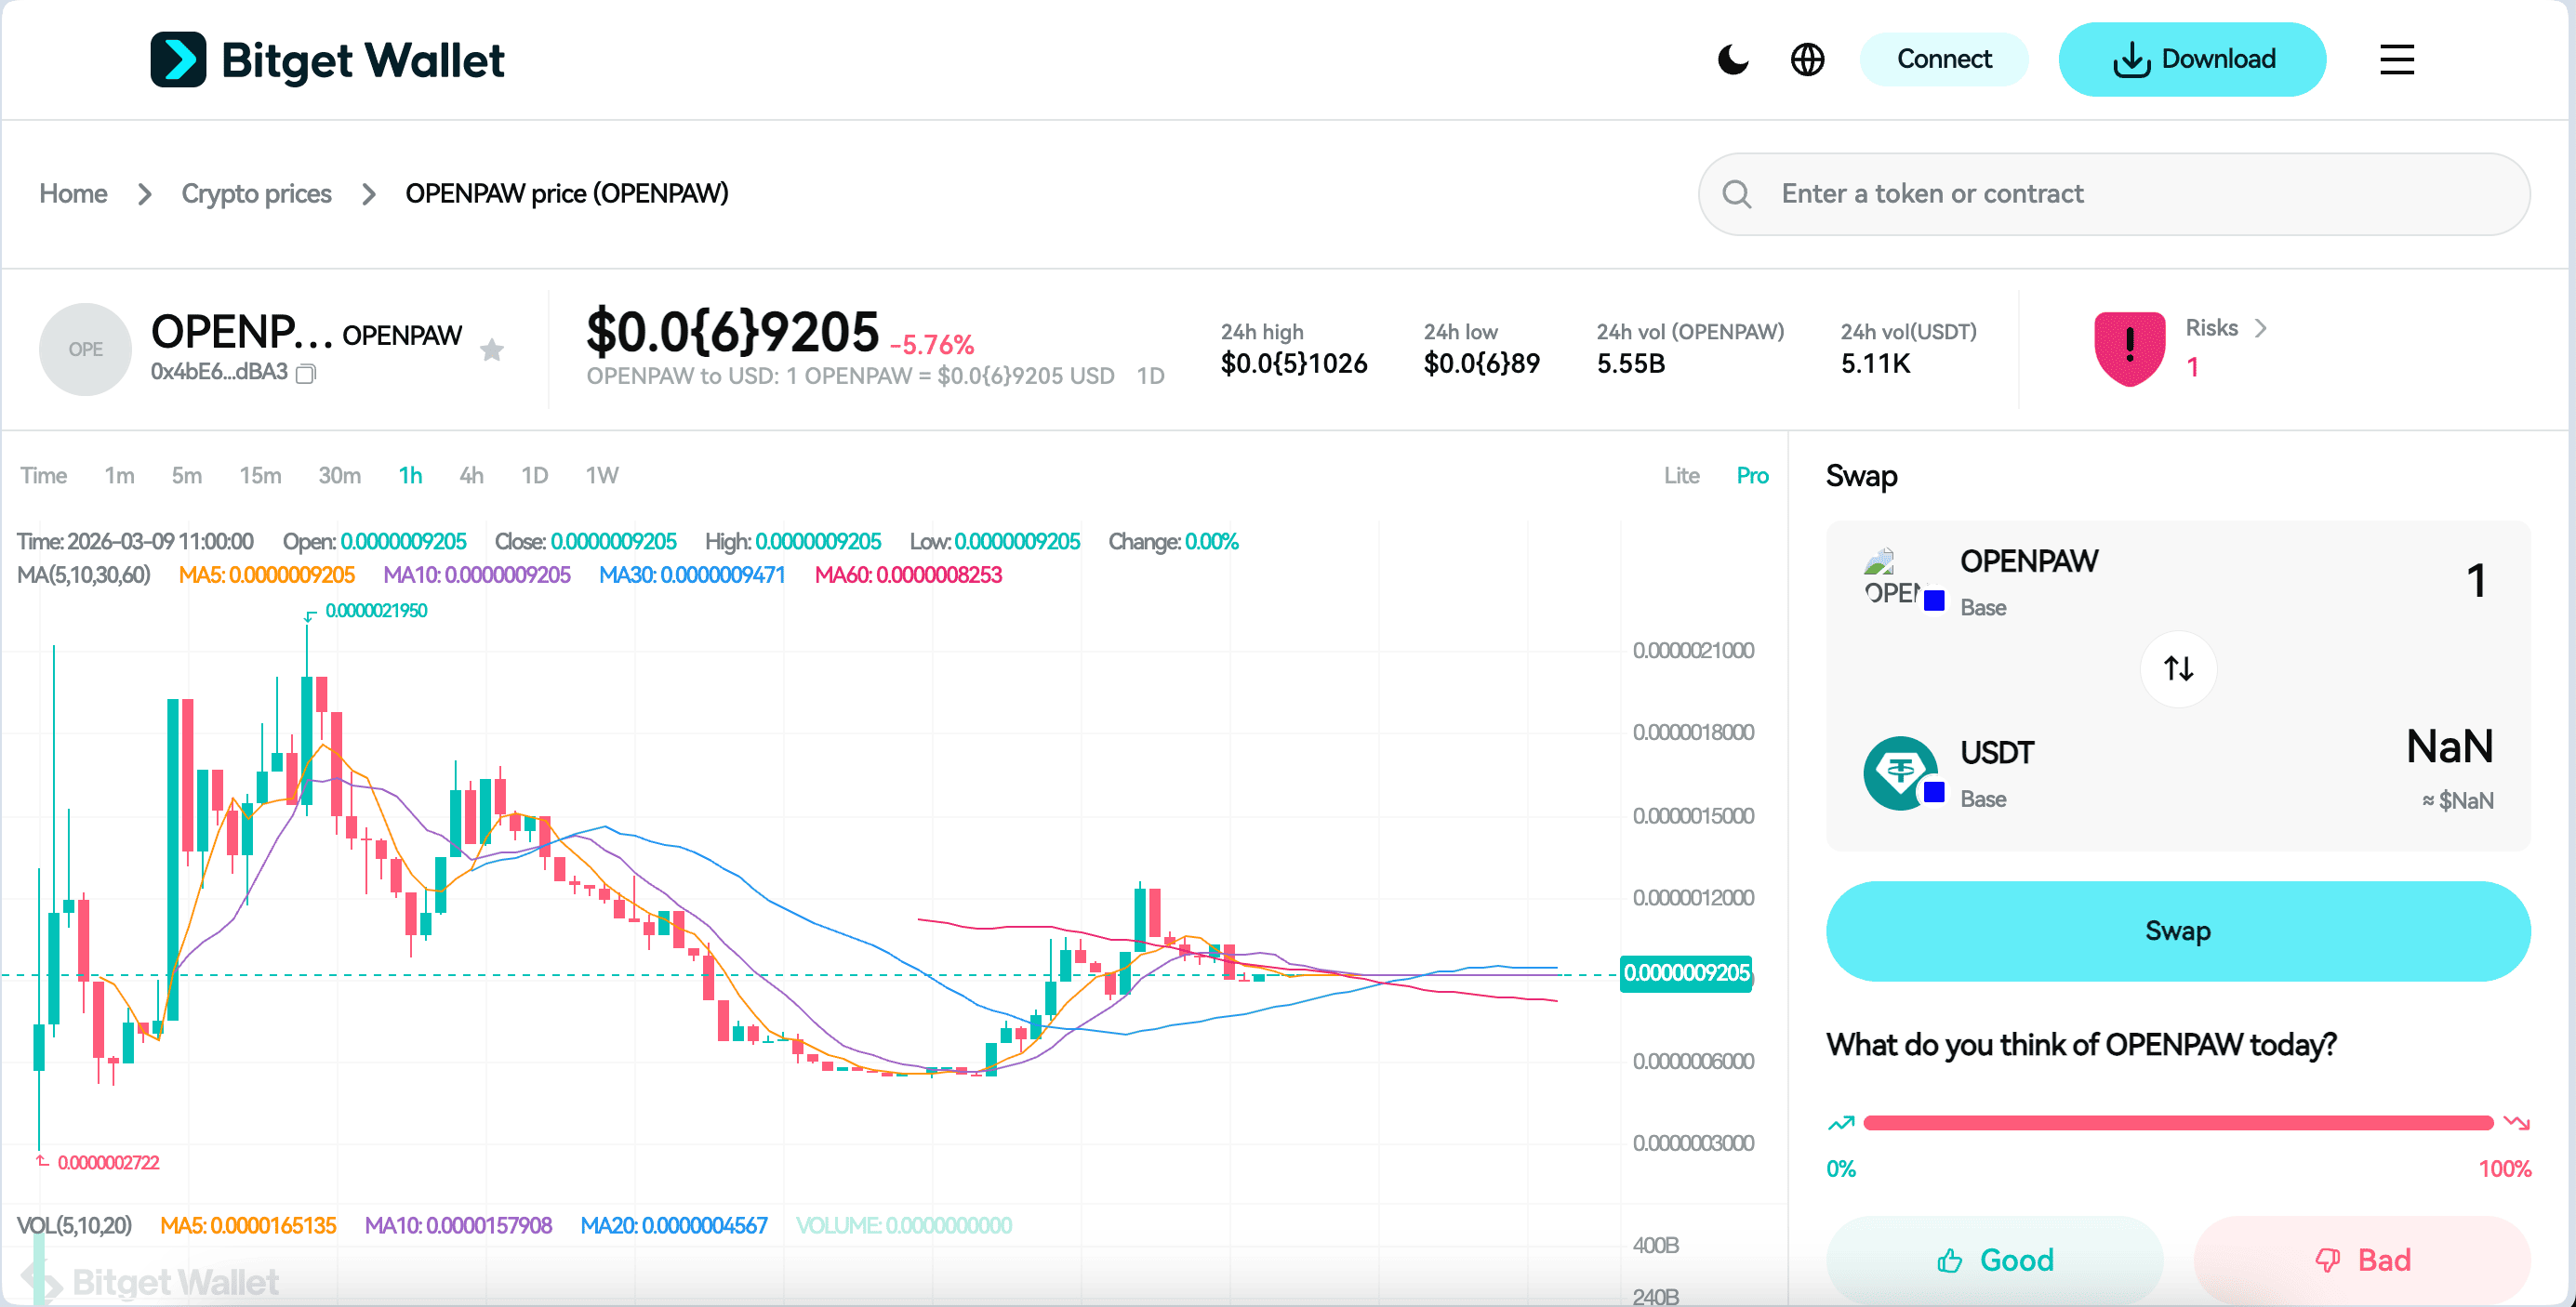The height and width of the screenshot is (1307, 2576).
Task: Click the swap direction arrows icon
Action: (x=2178, y=668)
